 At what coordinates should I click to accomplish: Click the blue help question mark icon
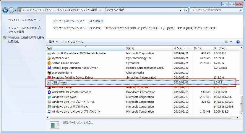click(x=238, y=42)
